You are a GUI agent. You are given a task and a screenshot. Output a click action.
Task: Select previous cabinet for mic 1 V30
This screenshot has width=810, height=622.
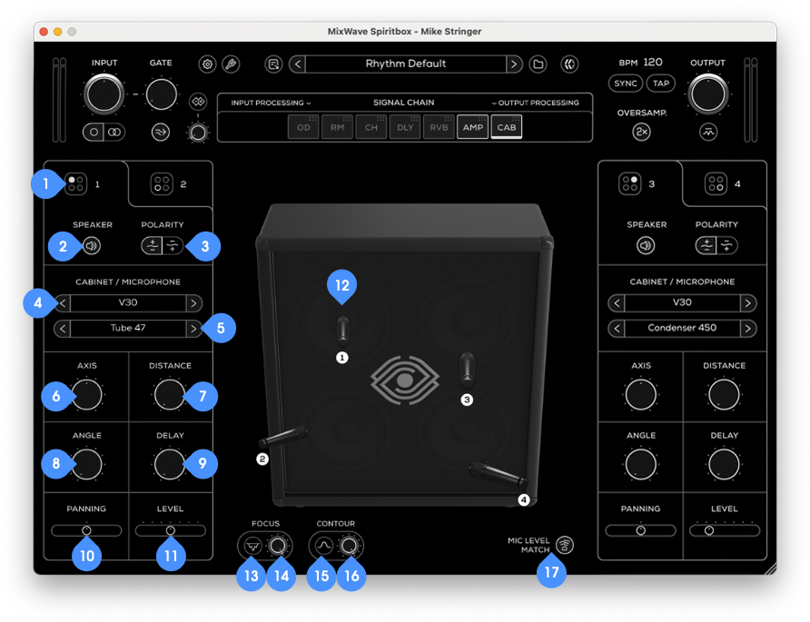pos(63,303)
